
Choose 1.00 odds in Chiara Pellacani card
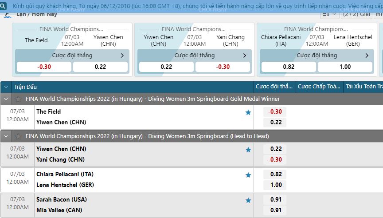click(345, 67)
